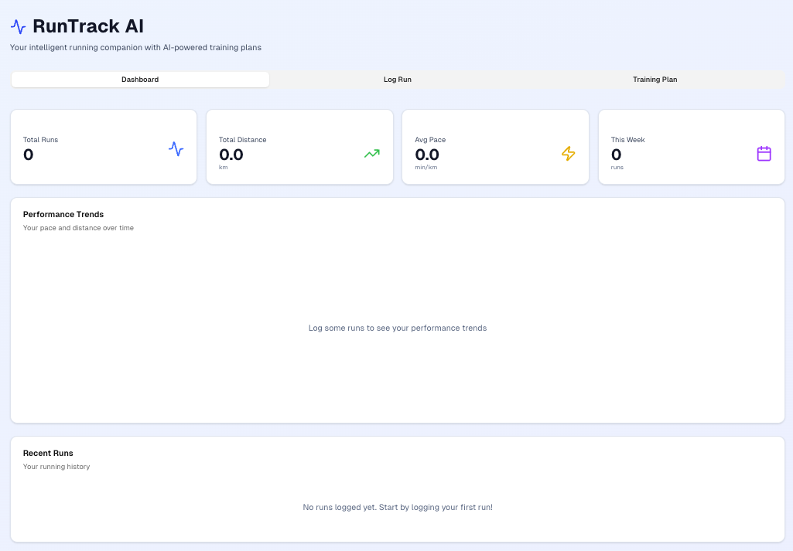793x551 pixels.
Task: Click the blue activity icon in Total Runs
Action: point(176,148)
